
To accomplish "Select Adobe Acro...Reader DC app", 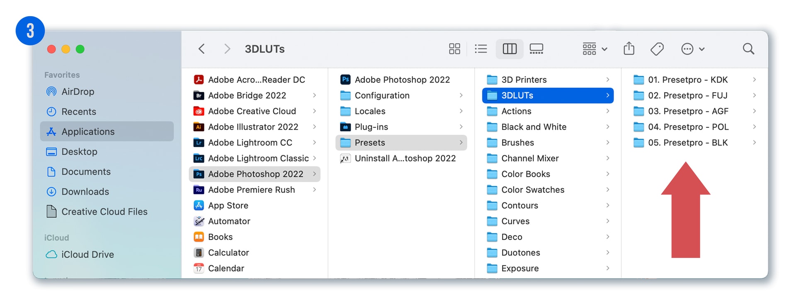I will click(255, 79).
